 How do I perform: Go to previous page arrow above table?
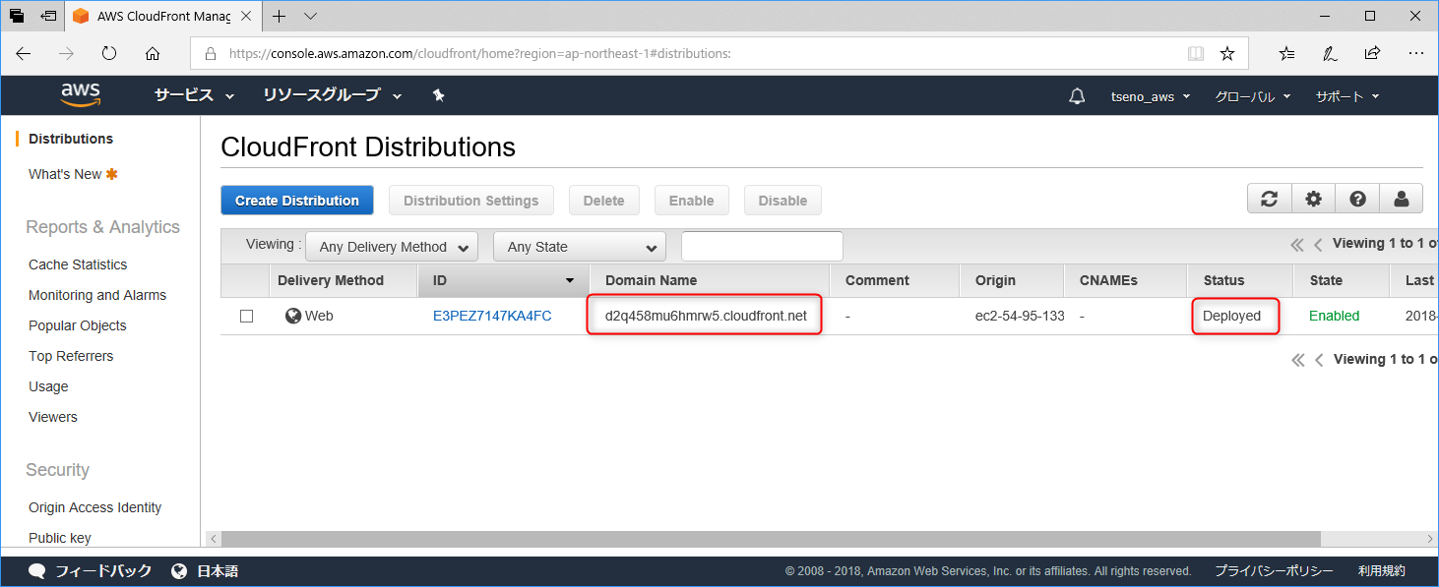pyautogui.click(x=1318, y=245)
